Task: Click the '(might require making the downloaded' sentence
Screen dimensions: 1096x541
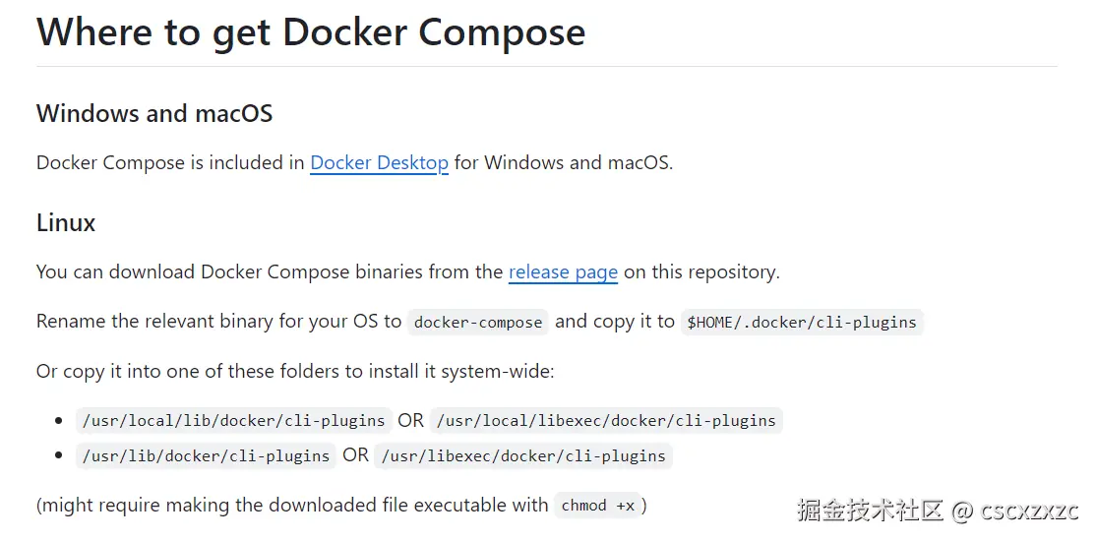Action: pos(292,506)
